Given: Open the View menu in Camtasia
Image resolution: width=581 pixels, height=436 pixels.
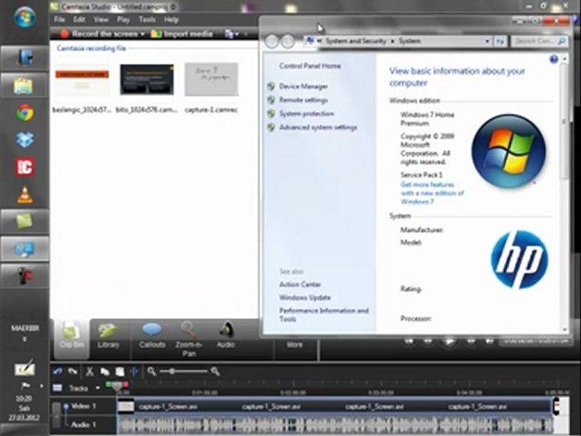Looking at the screenshot, I should tap(100, 19).
